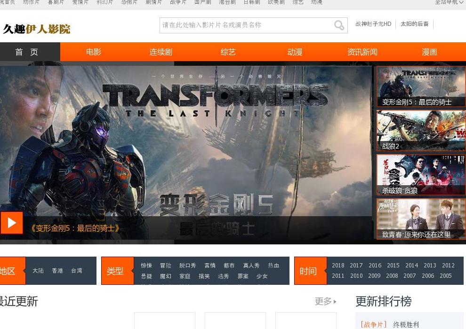The image size is (466, 329).
Task: Filter by year 2016
Action: (x=375, y=265)
